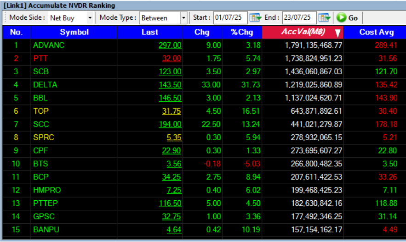
Task: Click the Start date input field
Action: pyautogui.click(x=230, y=17)
